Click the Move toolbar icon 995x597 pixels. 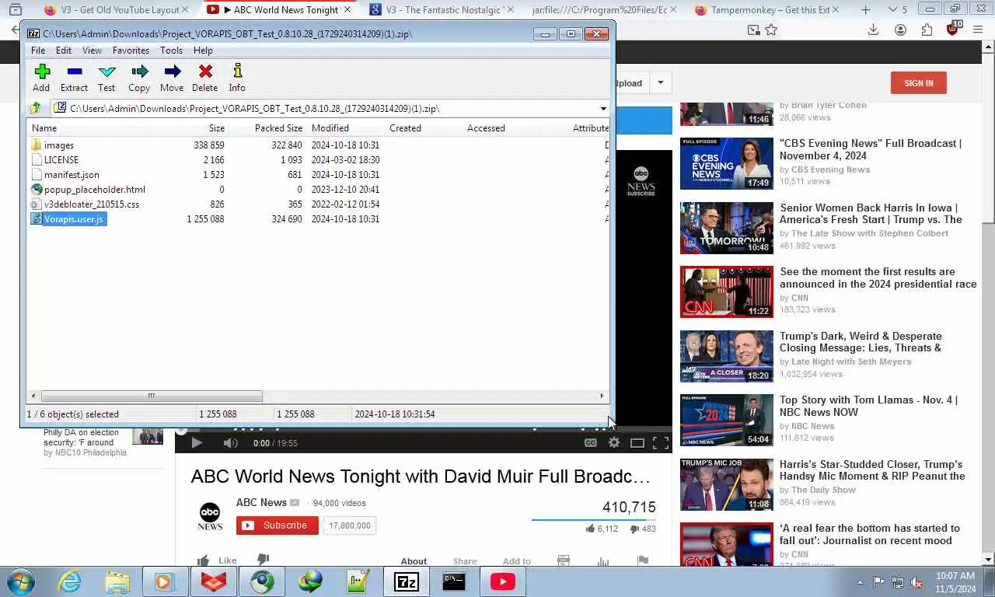(x=172, y=78)
